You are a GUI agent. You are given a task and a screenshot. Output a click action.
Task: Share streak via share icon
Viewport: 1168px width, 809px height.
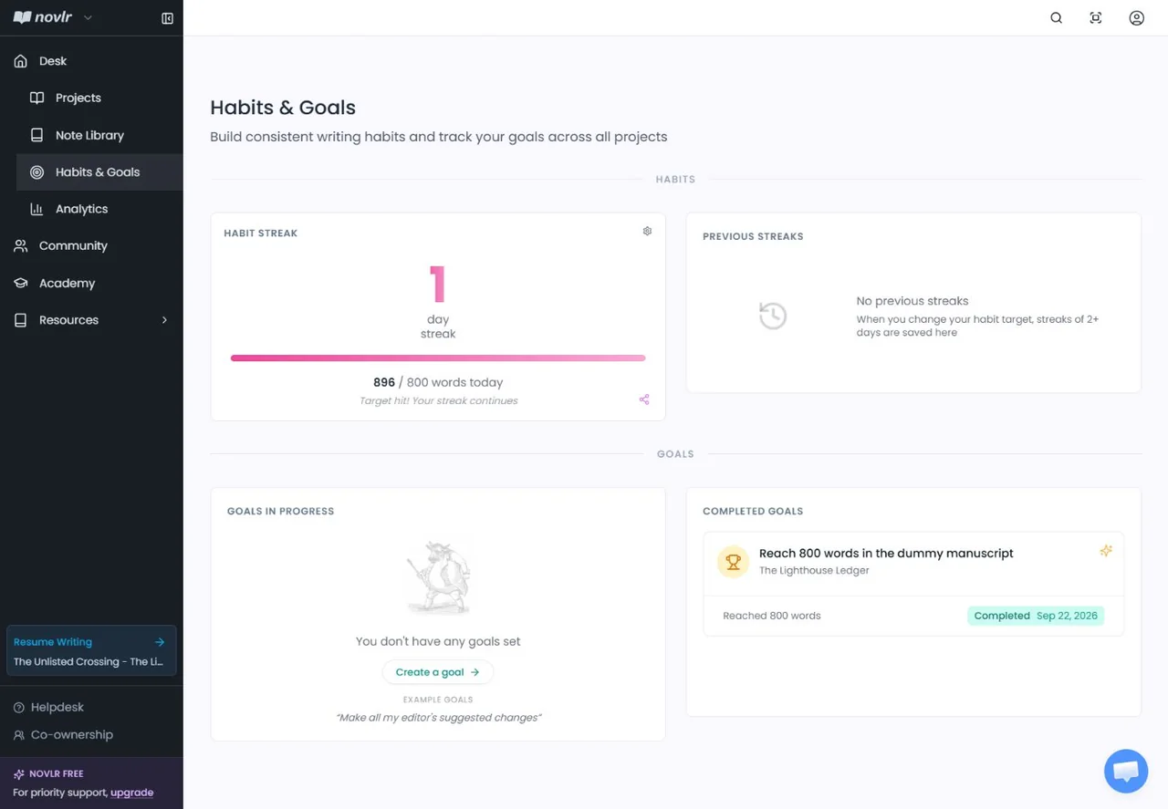pos(644,399)
